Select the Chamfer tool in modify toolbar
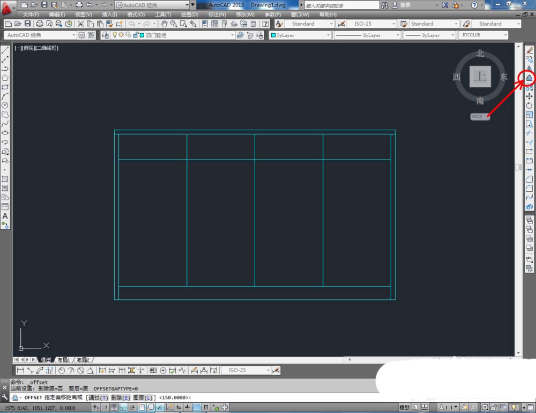This screenshot has width=536, height=413. click(x=529, y=179)
